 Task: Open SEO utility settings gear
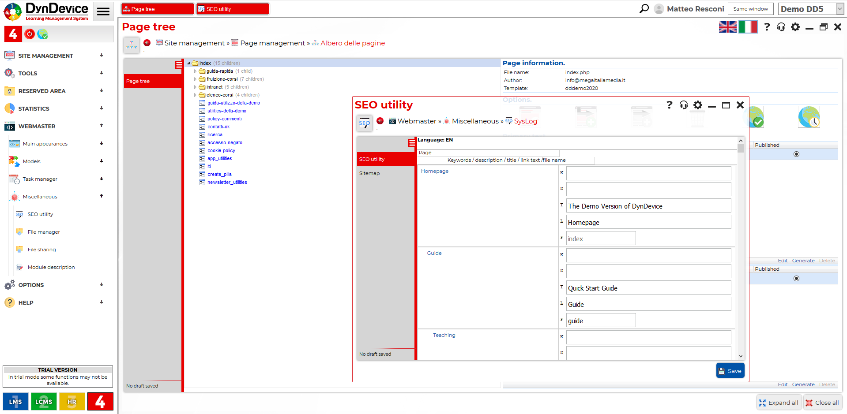click(x=698, y=105)
